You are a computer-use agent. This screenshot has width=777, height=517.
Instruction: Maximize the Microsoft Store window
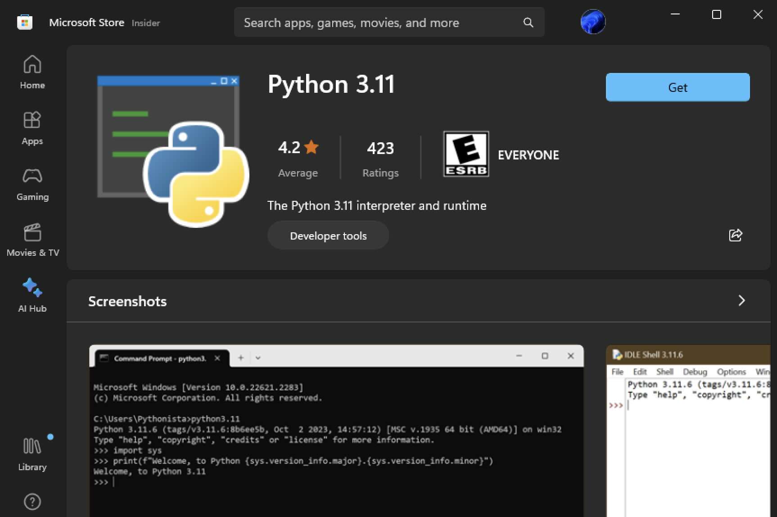coord(717,14)
